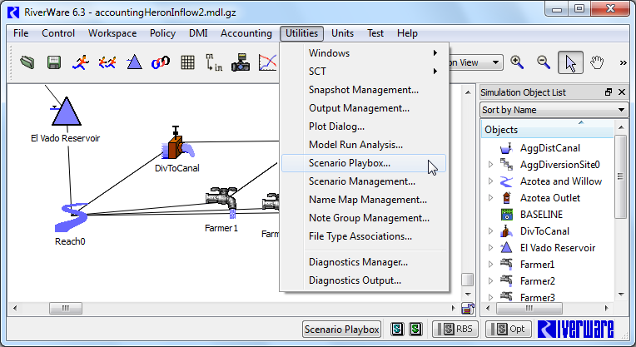Click the Scenario Playbox status bar button

(x=341, y=330)
